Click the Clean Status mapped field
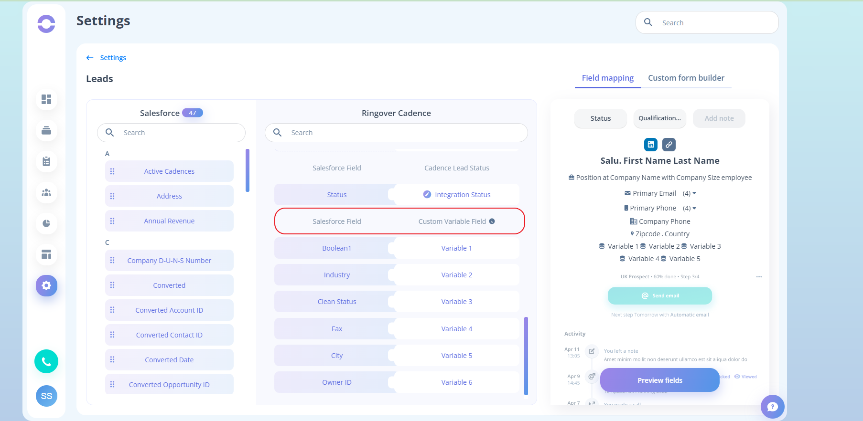The image size is (863, 421). pyautogui.click(x=336, y=302)
